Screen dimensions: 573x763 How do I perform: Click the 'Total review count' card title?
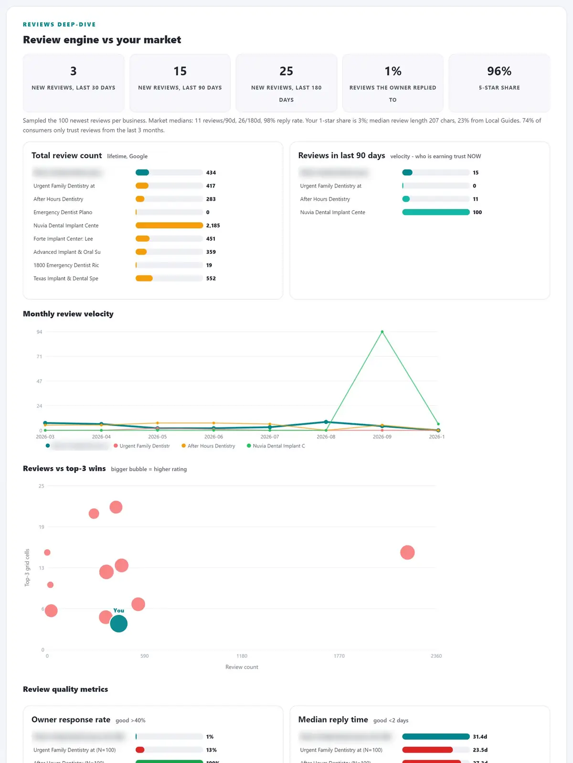(67, 155)
